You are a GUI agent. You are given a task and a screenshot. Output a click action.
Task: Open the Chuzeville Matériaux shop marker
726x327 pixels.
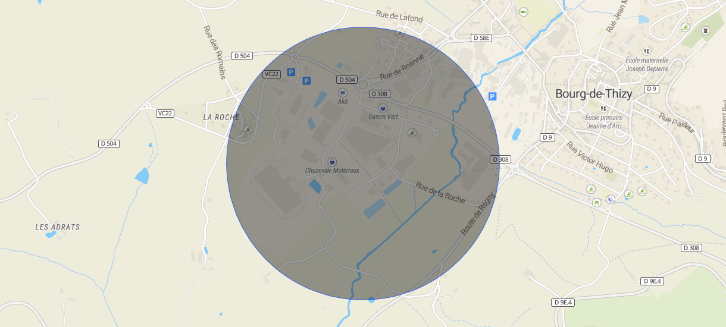click(332, 161)
